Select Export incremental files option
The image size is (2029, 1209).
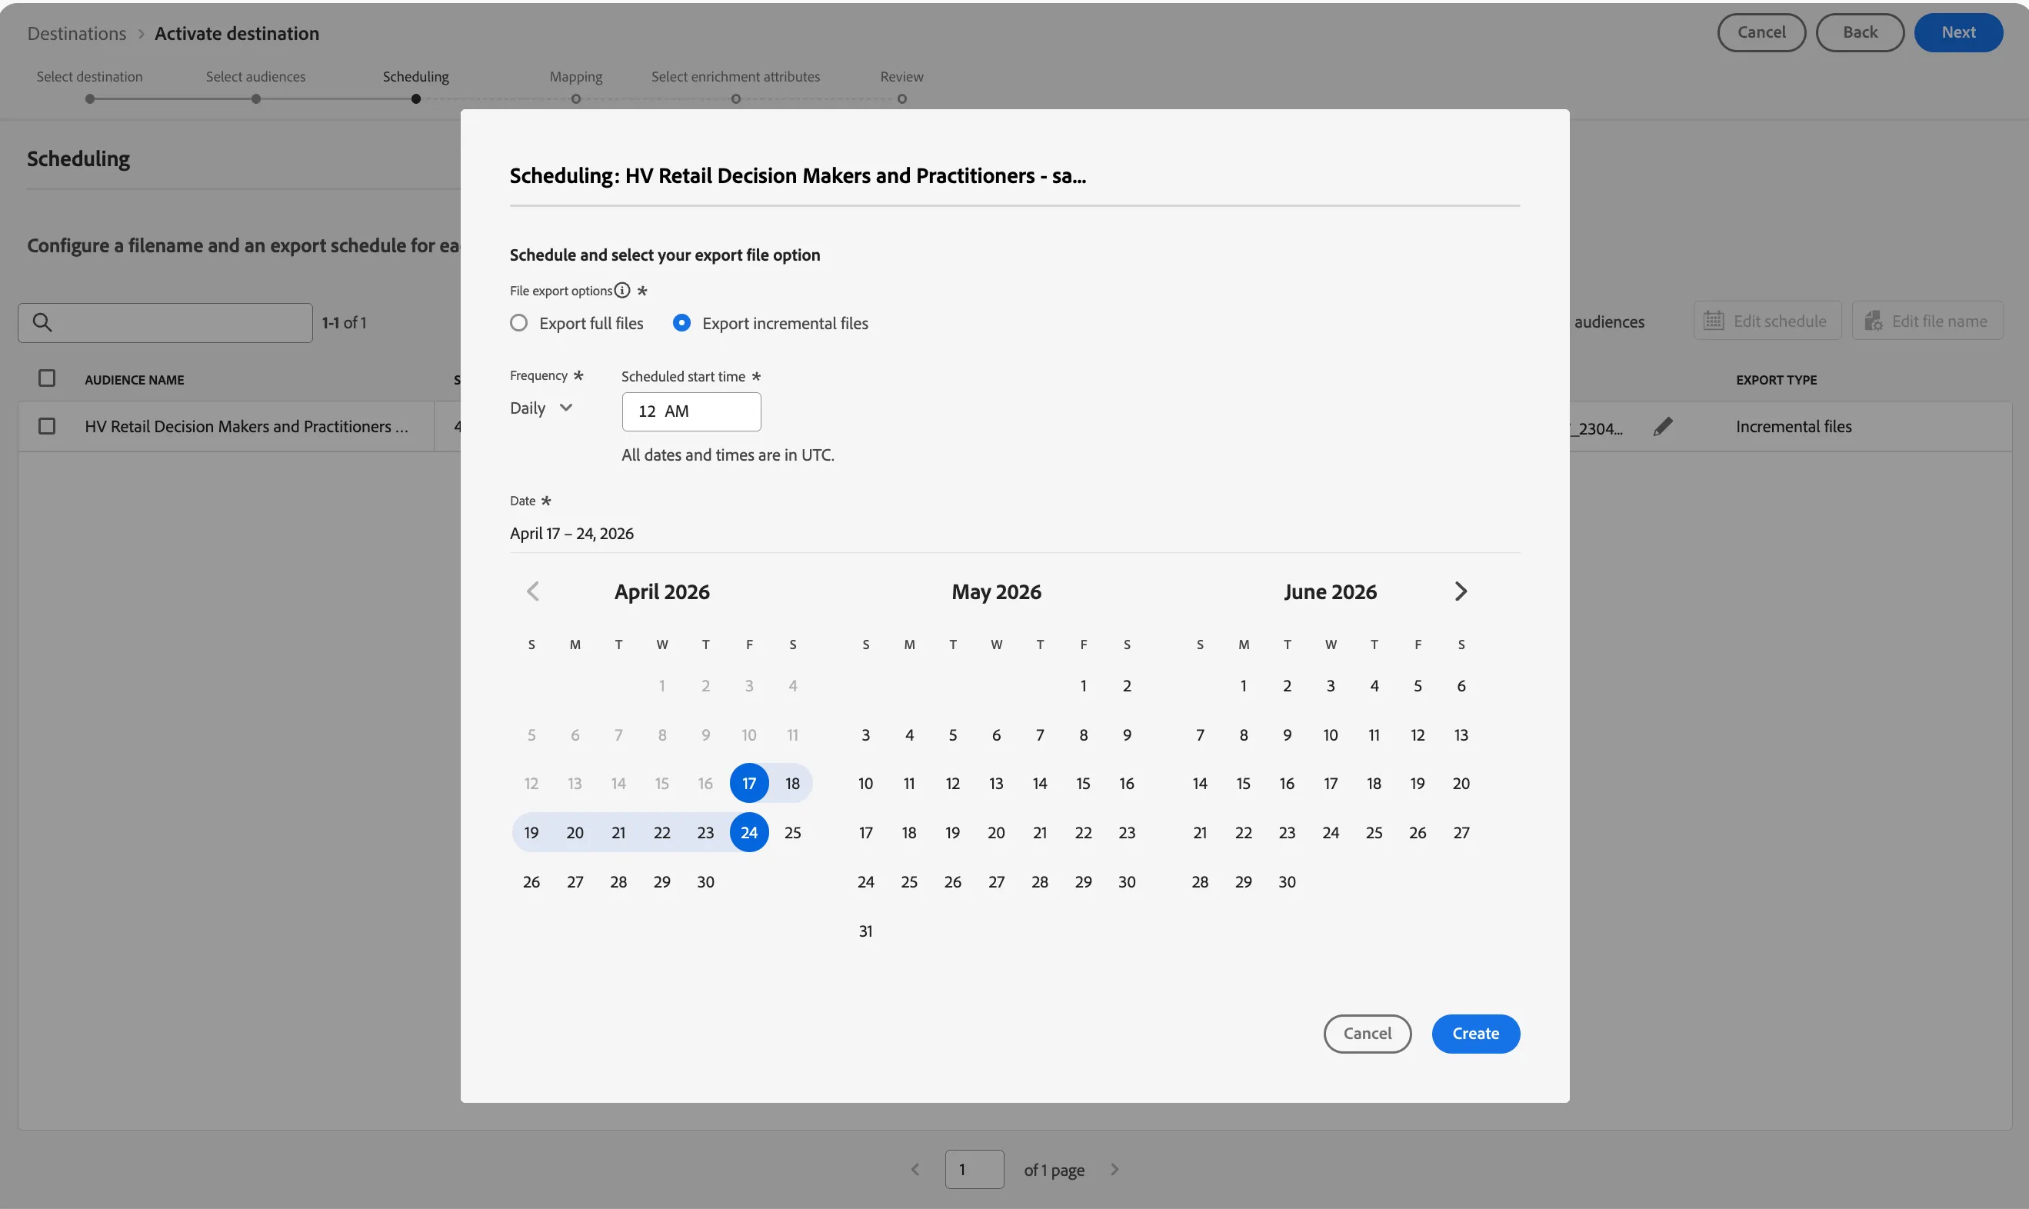tap(771, 324)
